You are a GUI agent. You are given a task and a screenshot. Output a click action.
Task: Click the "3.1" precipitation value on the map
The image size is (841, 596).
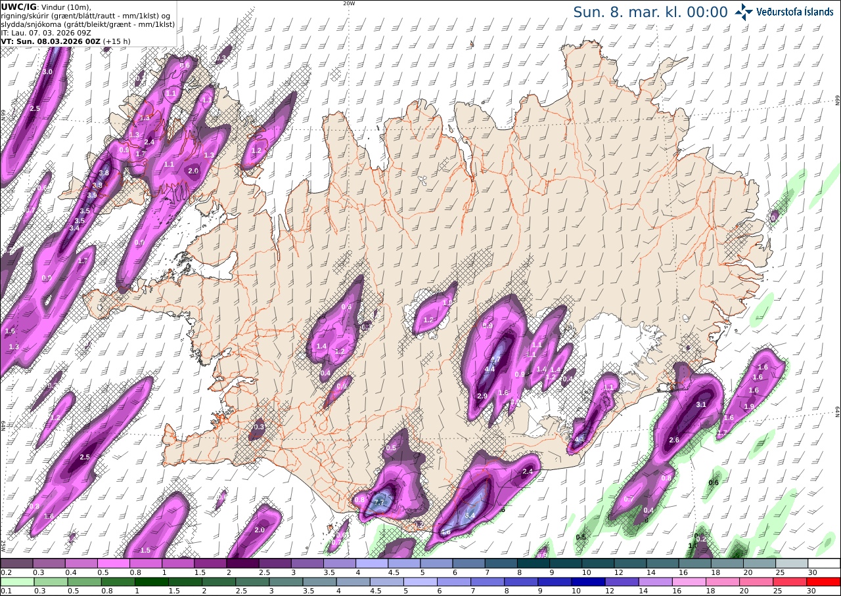[x=701, y=405]
